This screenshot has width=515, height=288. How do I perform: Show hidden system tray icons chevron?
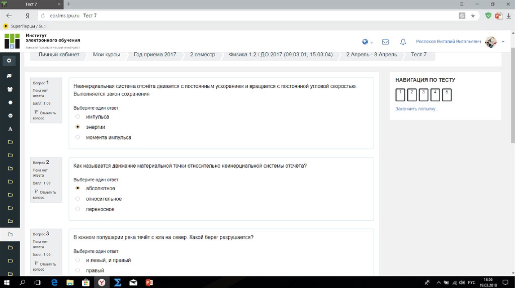[439, 282]
